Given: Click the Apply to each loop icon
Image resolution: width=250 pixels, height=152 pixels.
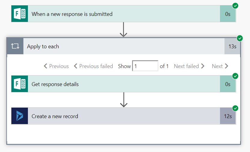Looking at the screenshot, I should click(x=15, y=46).
